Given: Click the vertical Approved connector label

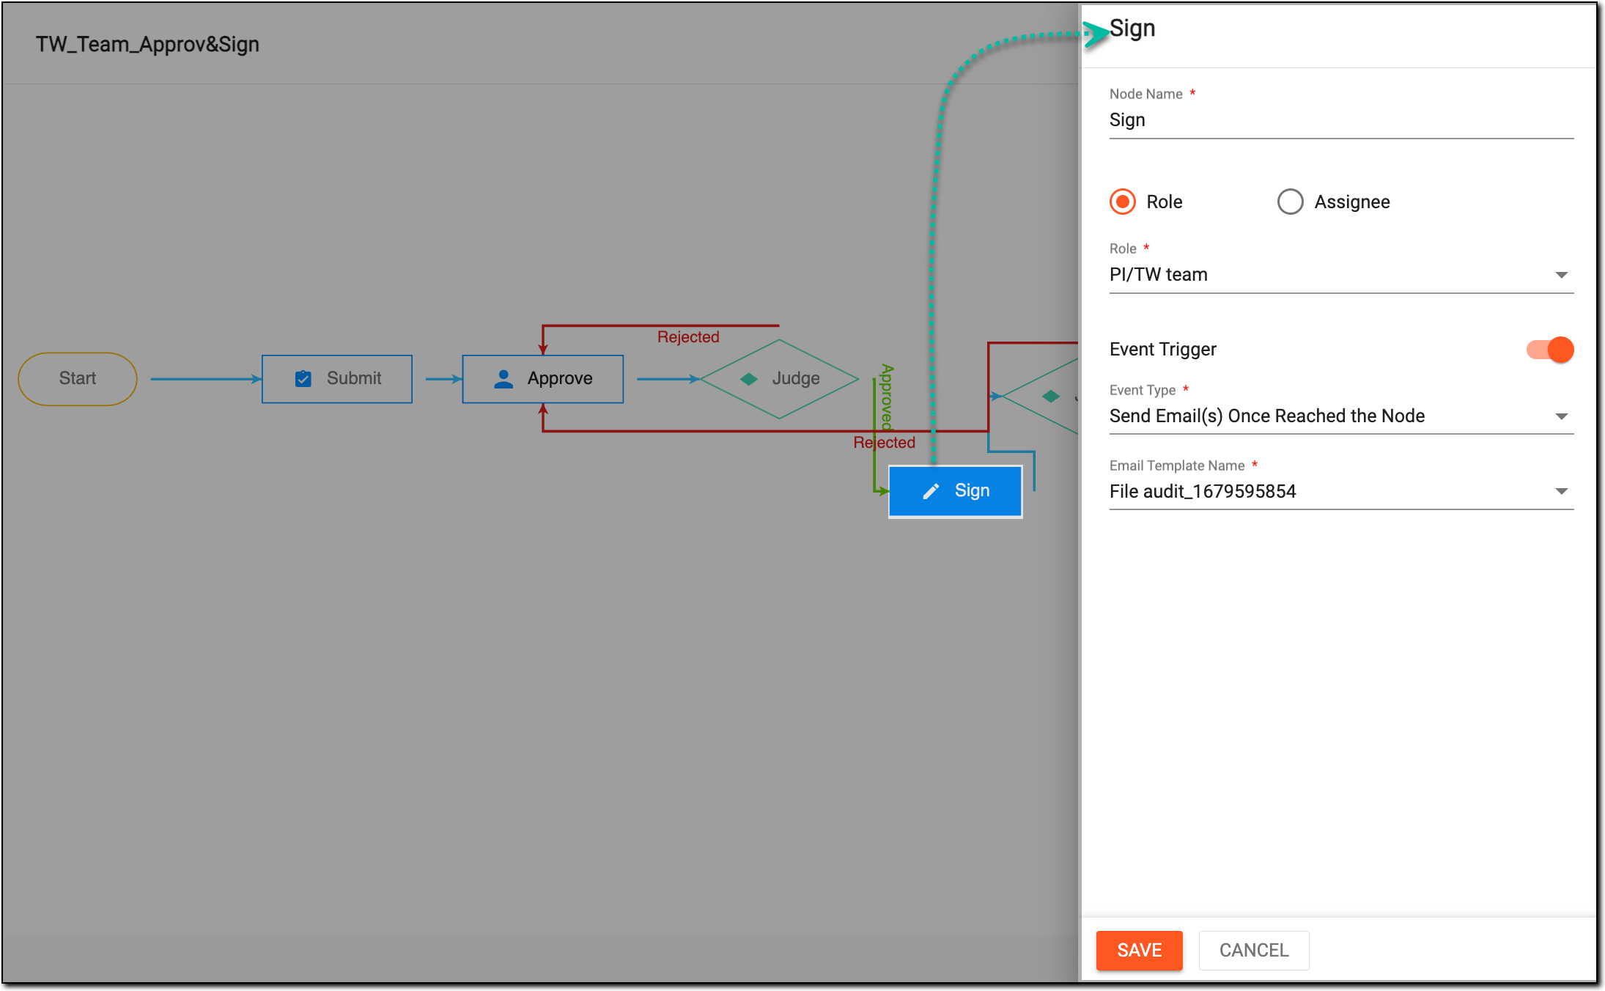Looking at the screenshot, I should pos(887,397).
